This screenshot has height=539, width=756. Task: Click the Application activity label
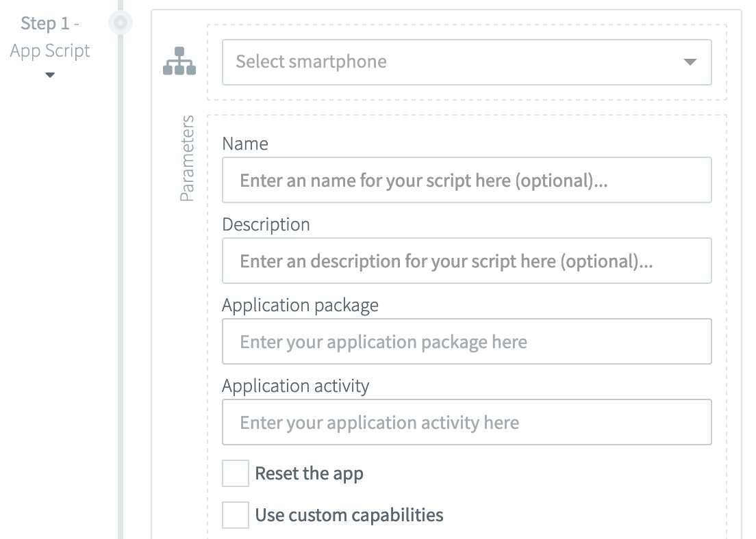295,386
